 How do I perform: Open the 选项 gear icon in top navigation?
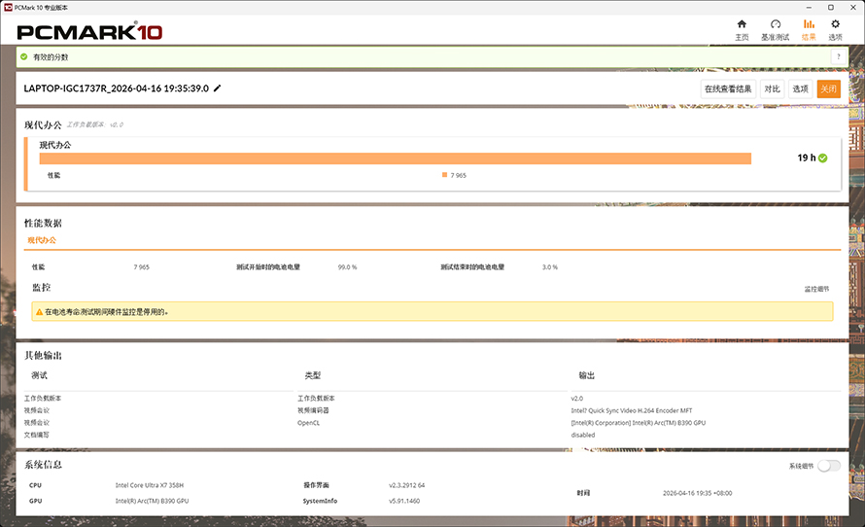[x=835, y=23]
